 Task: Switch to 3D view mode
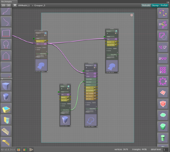(x=9, y=5)
